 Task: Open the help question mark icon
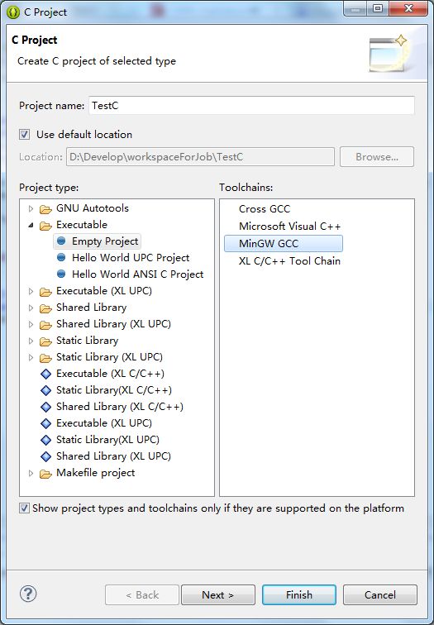(28, 594)
